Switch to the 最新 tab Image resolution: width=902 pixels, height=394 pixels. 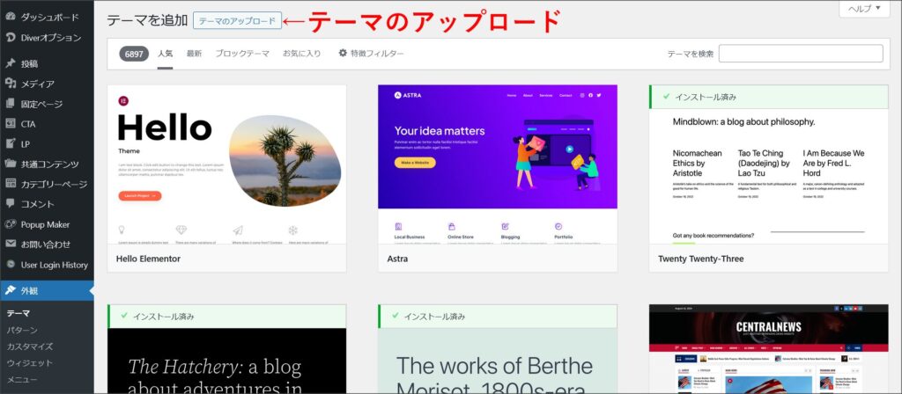point(194,54)
